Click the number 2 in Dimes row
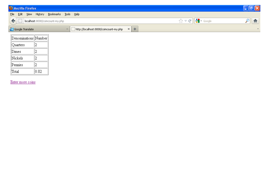Screen dimensions: 267x185 click(36, 51)
